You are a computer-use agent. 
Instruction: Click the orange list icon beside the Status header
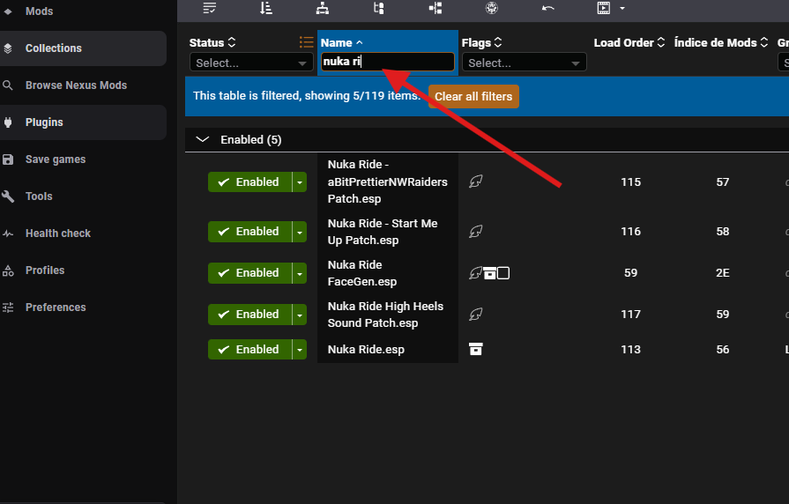pos(306,42)
